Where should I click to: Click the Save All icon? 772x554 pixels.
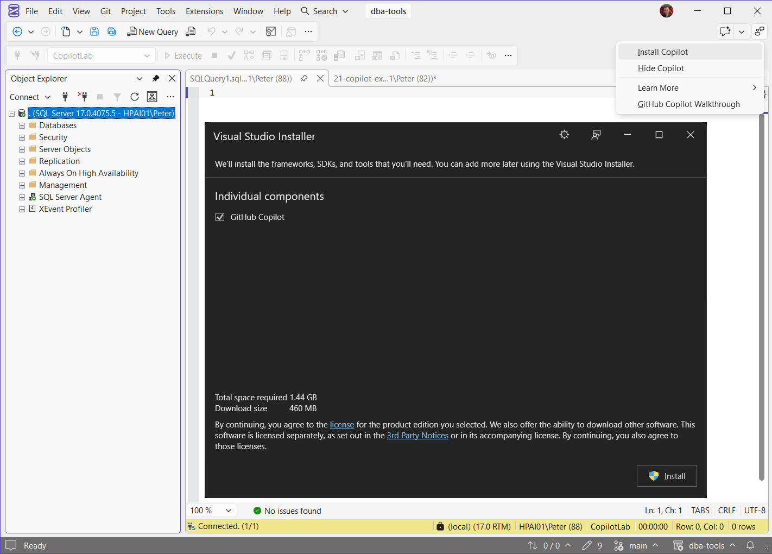click(x=112, y=32)
